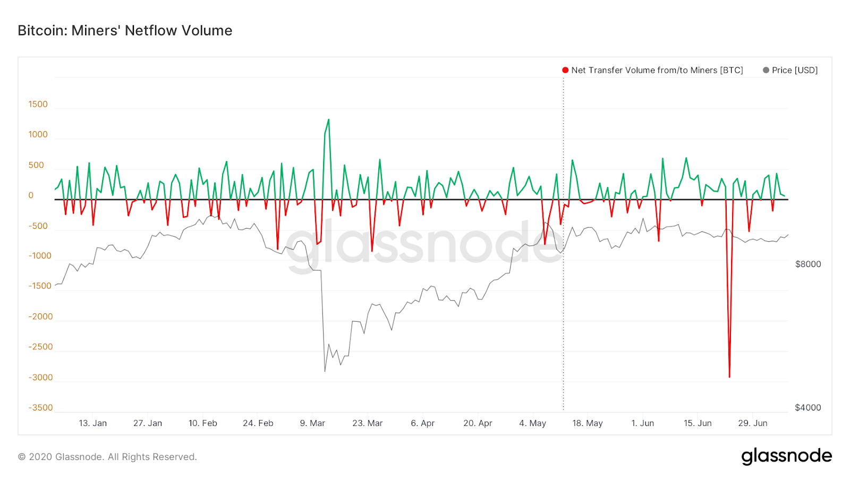
Task: Toggle the Price [USD] series visibility
Action: coord(795,70)
